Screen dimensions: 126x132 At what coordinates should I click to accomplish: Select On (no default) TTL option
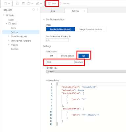coord(67,56)
